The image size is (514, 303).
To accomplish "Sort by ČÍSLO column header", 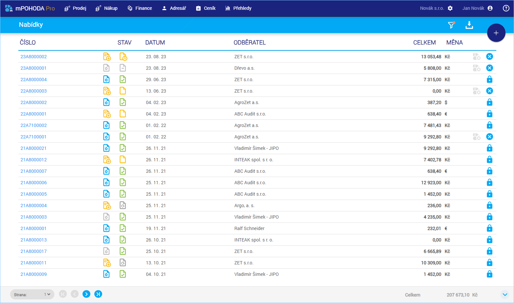I will 28,43.
